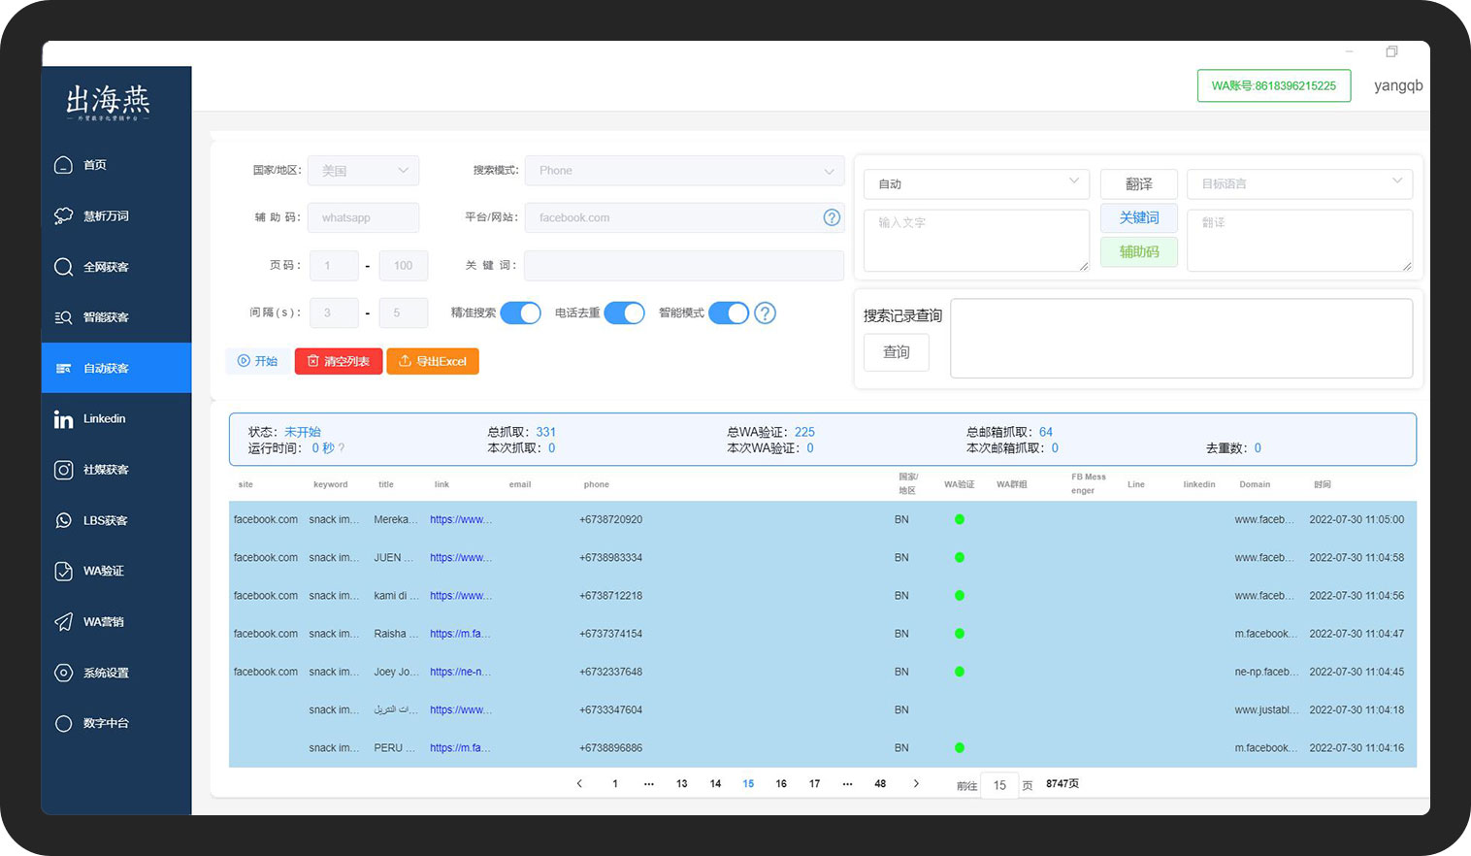Click the 关键词 keyword input field

click(684, 265)
